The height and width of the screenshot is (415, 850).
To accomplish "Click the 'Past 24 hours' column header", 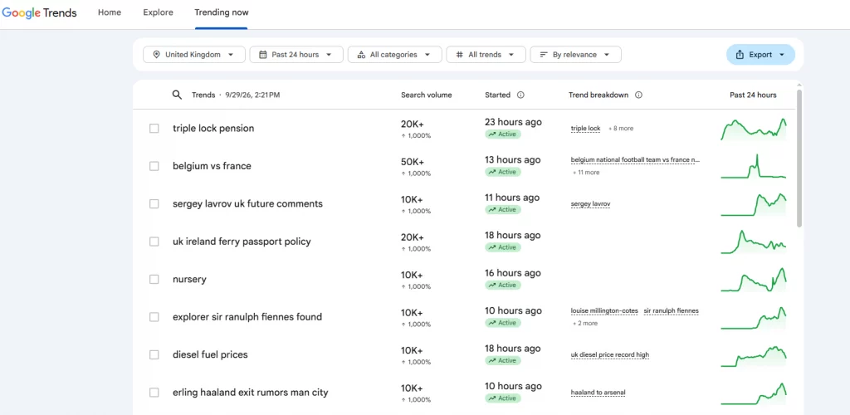I will (x=753, y=95).
